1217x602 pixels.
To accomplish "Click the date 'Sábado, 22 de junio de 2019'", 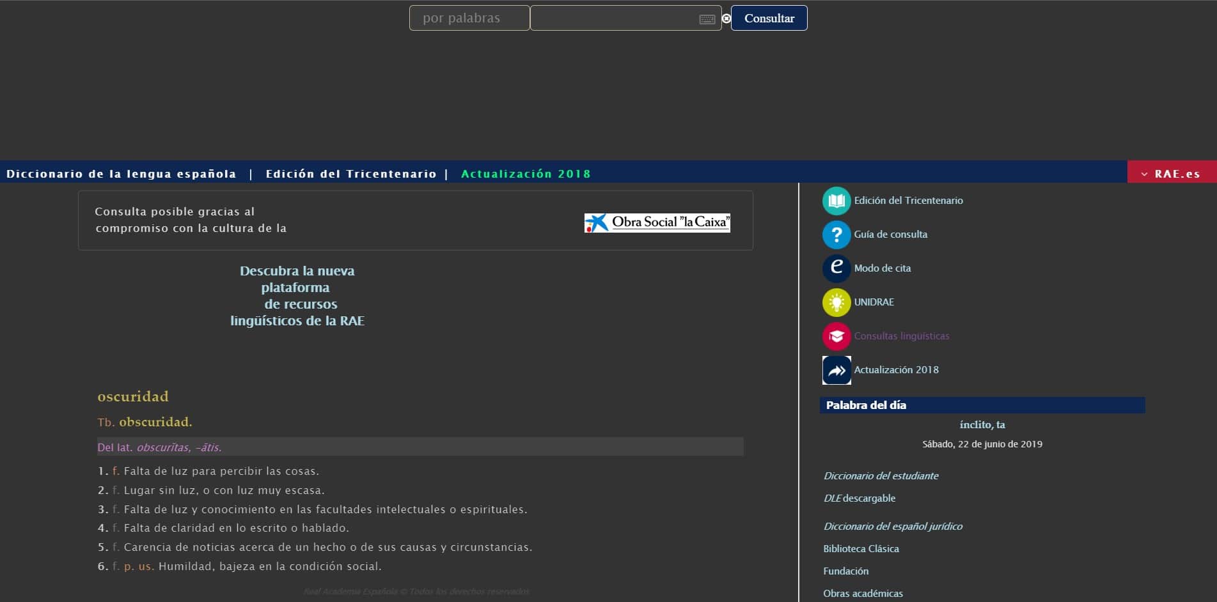I will click(982, 444).
